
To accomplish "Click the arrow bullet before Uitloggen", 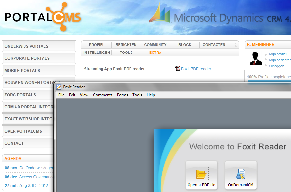I will coord(266,66).
